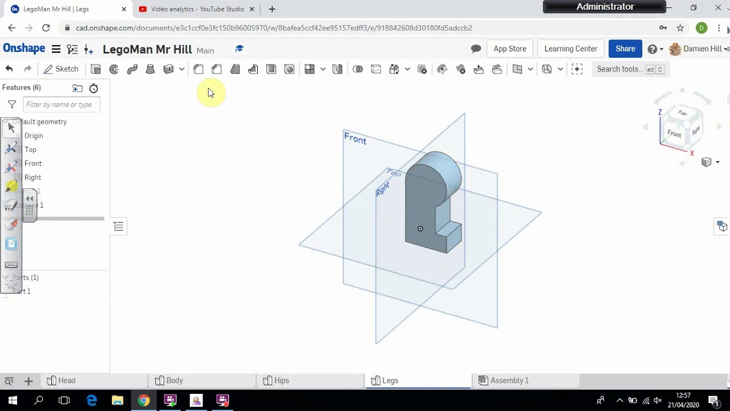Image resolution: width=730 pixels, height=411 pixels.
Task: Open the dropdown arrow beside Thicken tool
Action: tap(182, 69)
